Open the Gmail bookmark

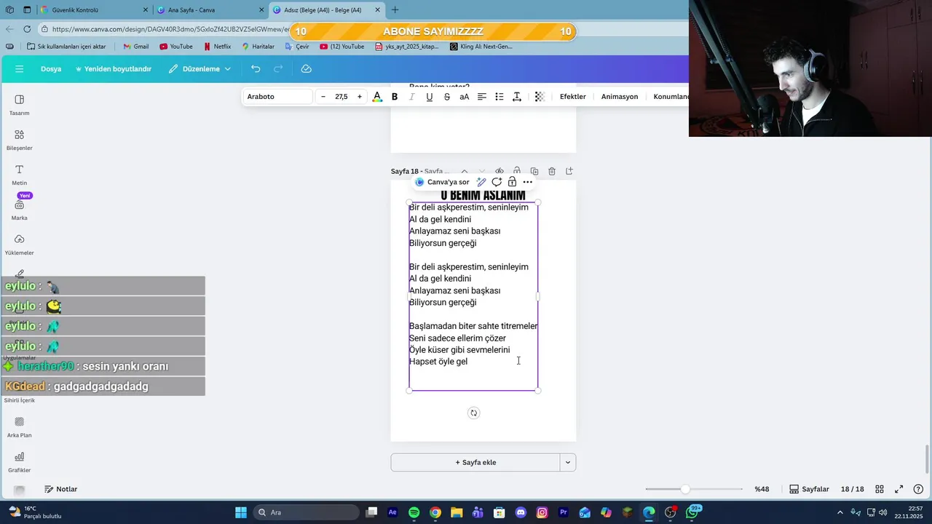coord(136,47)
